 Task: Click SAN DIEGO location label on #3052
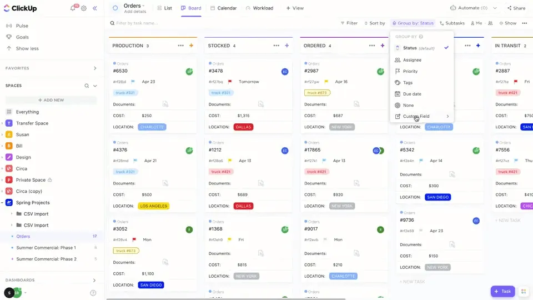(x=151, y=285)
